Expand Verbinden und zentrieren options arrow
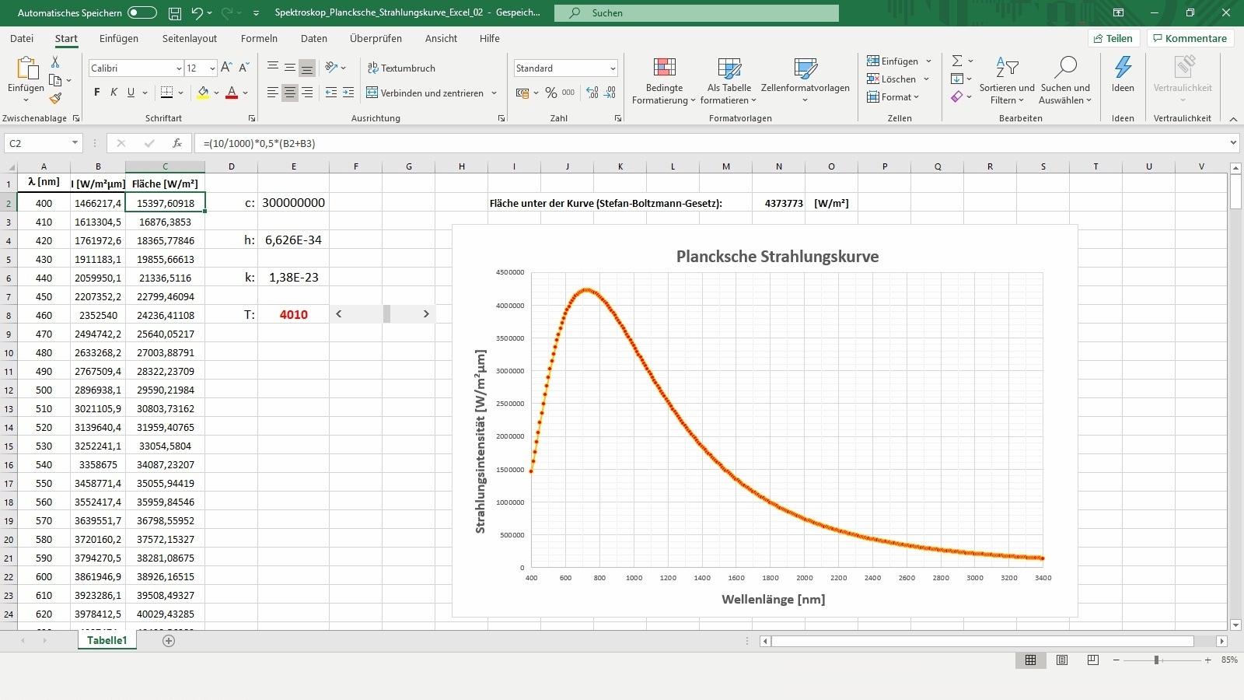1244x700 pixels. 494,93
